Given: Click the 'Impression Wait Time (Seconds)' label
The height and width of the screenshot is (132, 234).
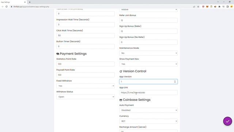Looking at the screenshot, I should (x=73, y=19).
